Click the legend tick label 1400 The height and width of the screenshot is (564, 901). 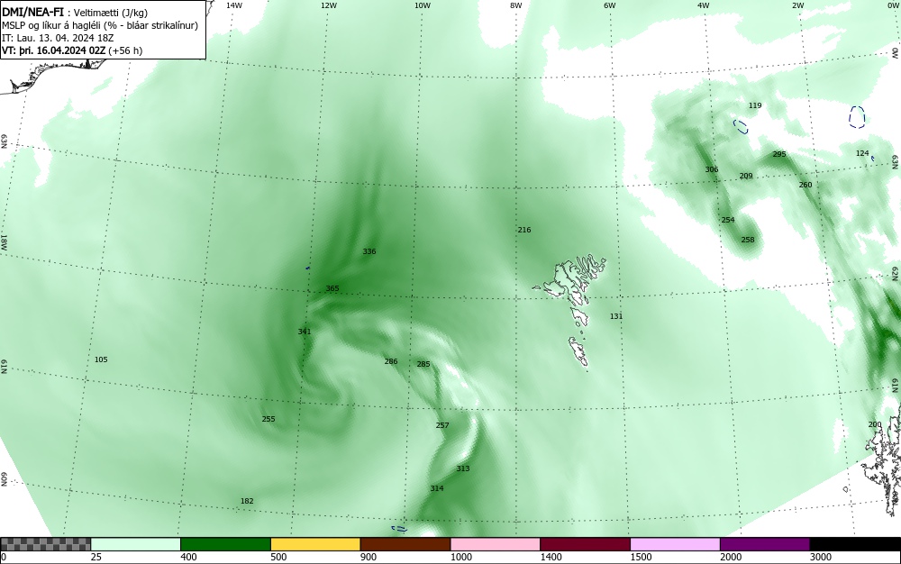coord(552,557)
